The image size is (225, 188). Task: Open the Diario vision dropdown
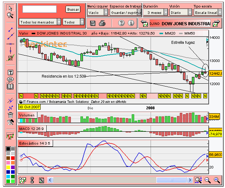181,12
